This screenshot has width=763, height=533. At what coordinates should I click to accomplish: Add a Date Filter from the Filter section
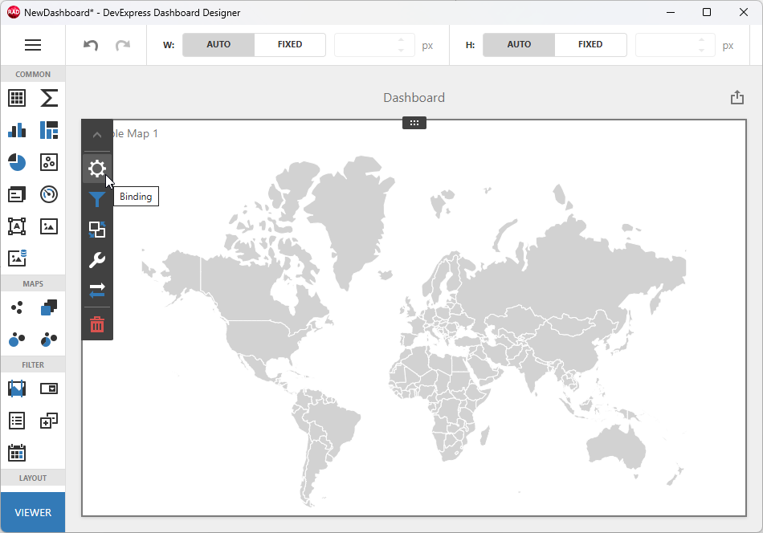17,452
